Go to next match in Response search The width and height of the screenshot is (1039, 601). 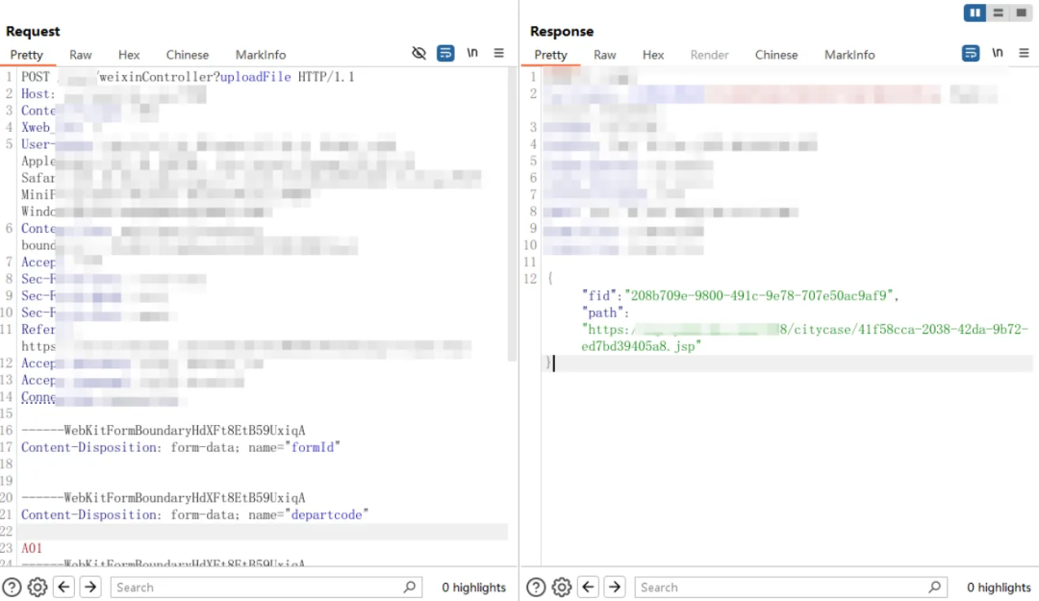coord(615,587)
